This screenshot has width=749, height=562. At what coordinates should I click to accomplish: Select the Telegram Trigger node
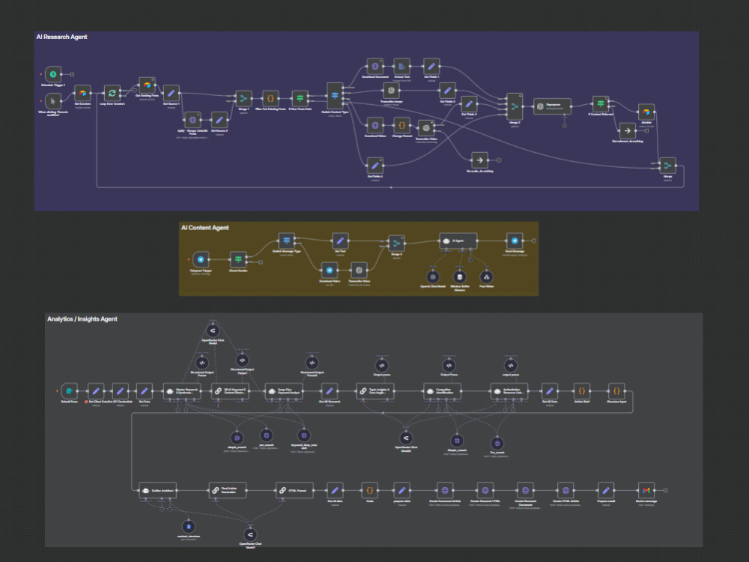coord(201,259)
